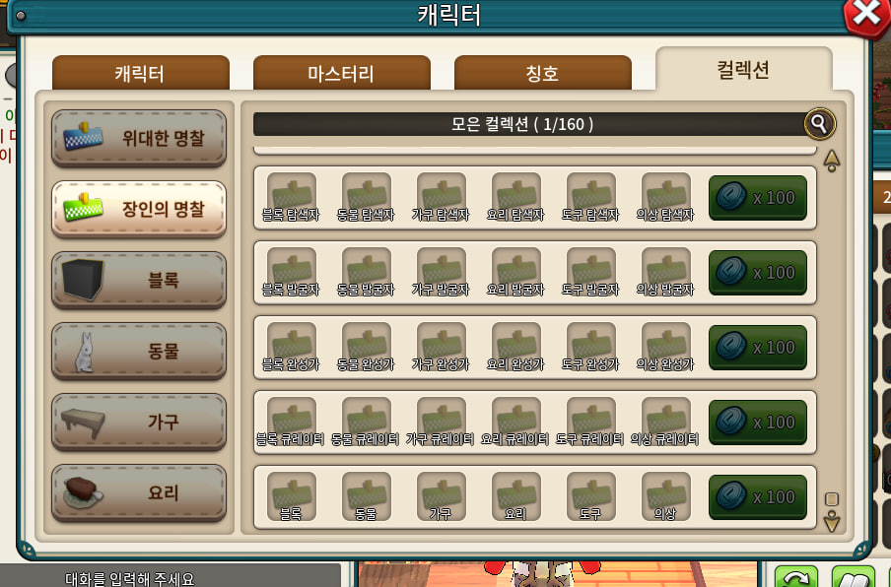Viewport: 891px width, 587px height.
Task: Click the scroll up arrow
Action: click(x=831, y=161)
